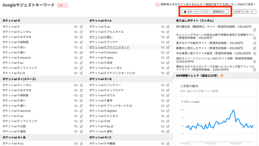Image resolution: width=259 pixels, height=146 pixels.
Task: Open external link icon for 脚痩せに特化したサイト listing
Action: click(x=255, y=48)
